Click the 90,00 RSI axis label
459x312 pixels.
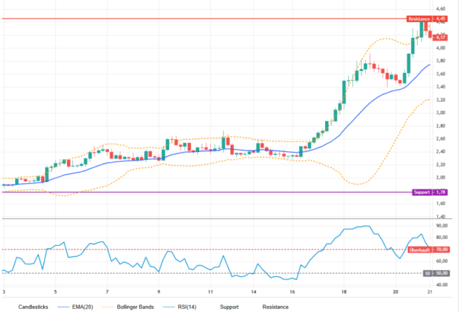pyautogui.click(x=442, y=226)
